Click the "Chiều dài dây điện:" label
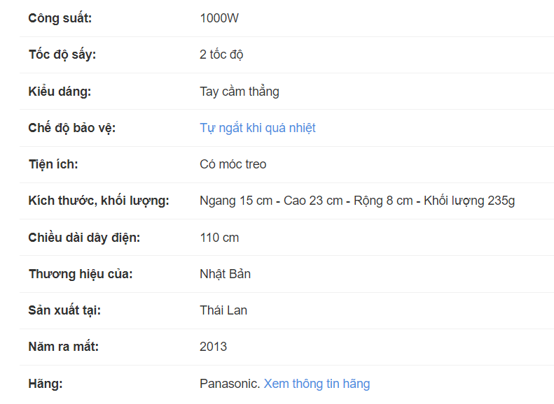Image resolution: width=554 pixels, height=404 pixels. click(x=84, y=238)
